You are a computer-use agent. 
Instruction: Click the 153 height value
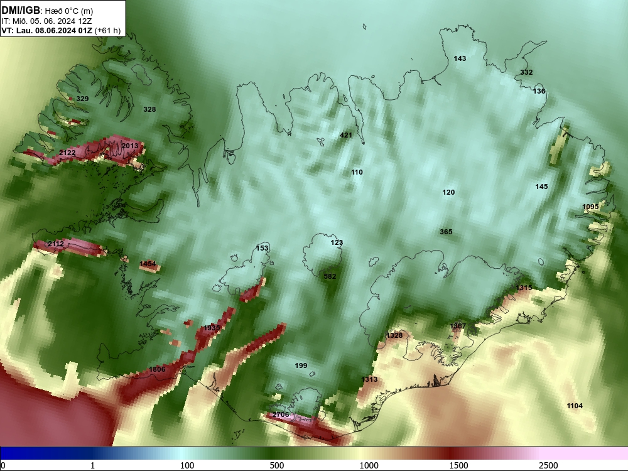pos(262,248)
